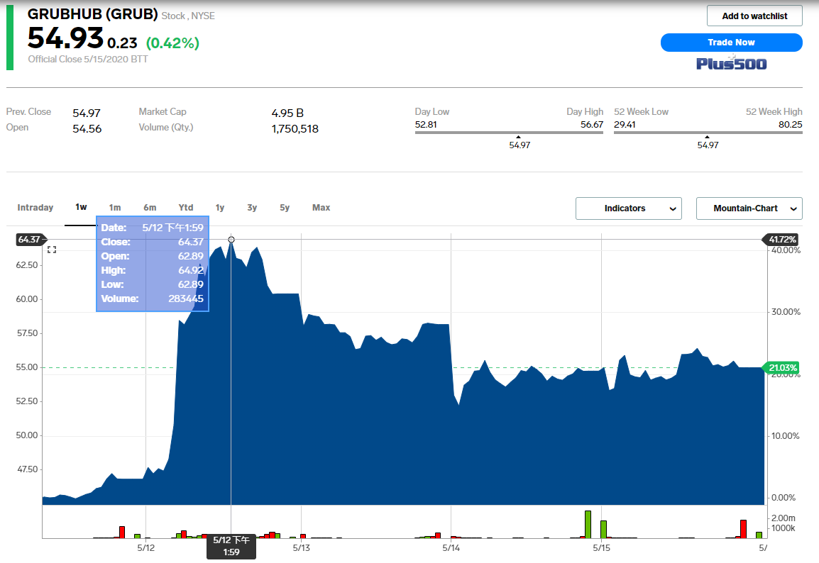Click the Day Low/High range marker
The height and width of the screenshot is (563, 819).
[x=518, y=138]
